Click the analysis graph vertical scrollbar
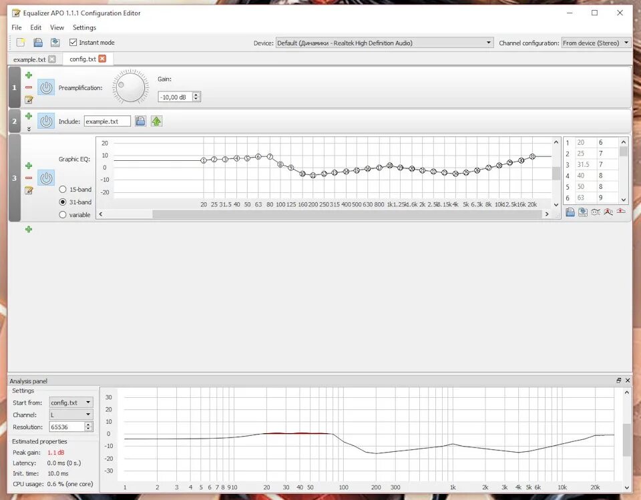 pyautogui.click(x=627, y=440)
